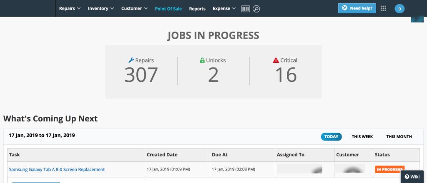427x183 pixels.
Task: Click the Wiki question mark icon
Action: (407, 177)
